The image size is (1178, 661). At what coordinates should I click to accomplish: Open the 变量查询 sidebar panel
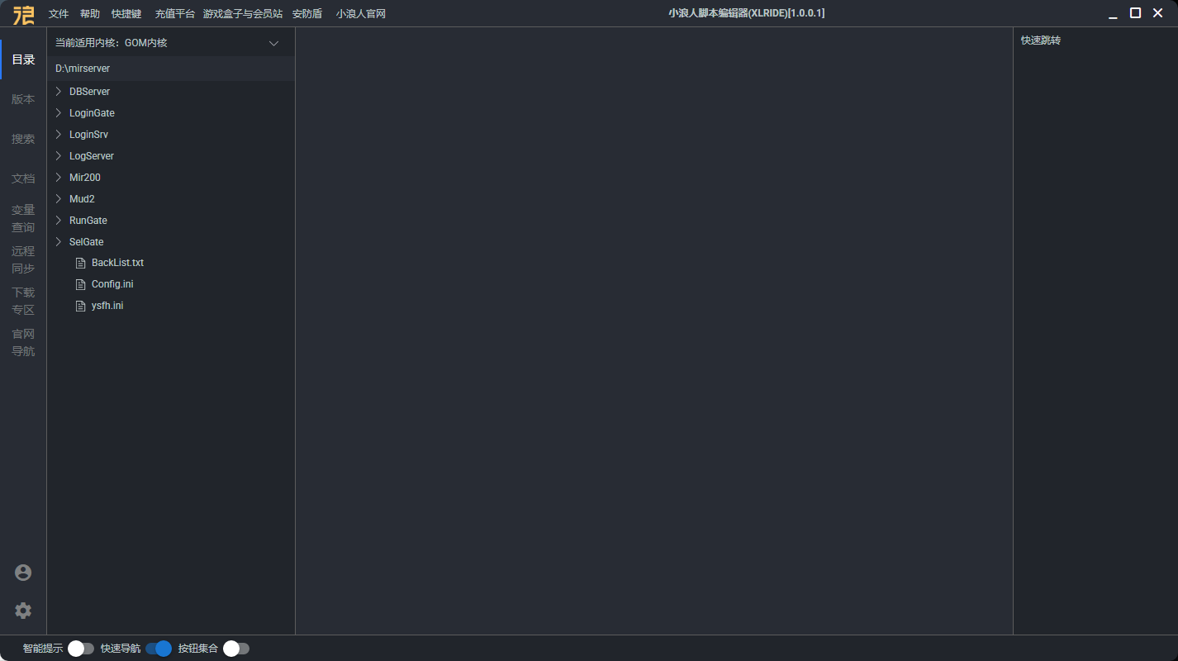23,218
